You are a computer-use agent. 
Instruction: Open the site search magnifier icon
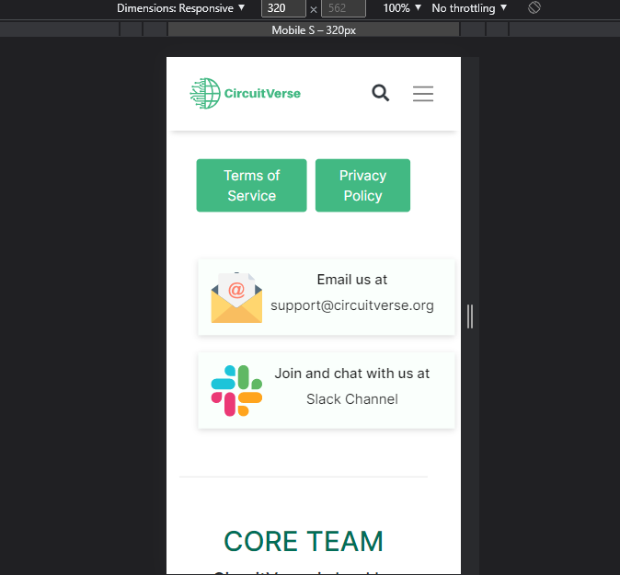[381, 93]
